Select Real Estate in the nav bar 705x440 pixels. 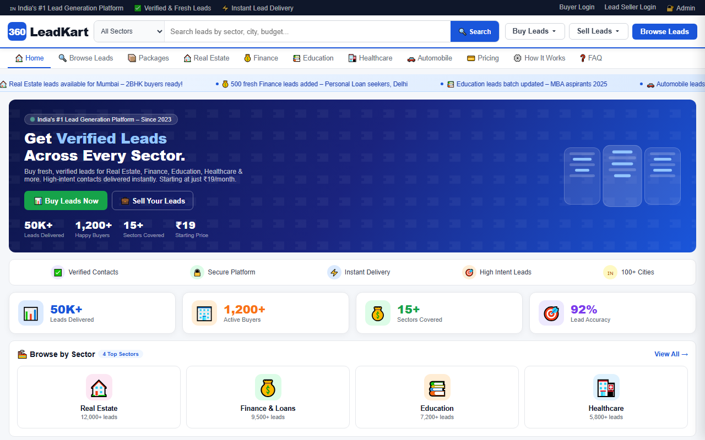click(x=207, y=58)
